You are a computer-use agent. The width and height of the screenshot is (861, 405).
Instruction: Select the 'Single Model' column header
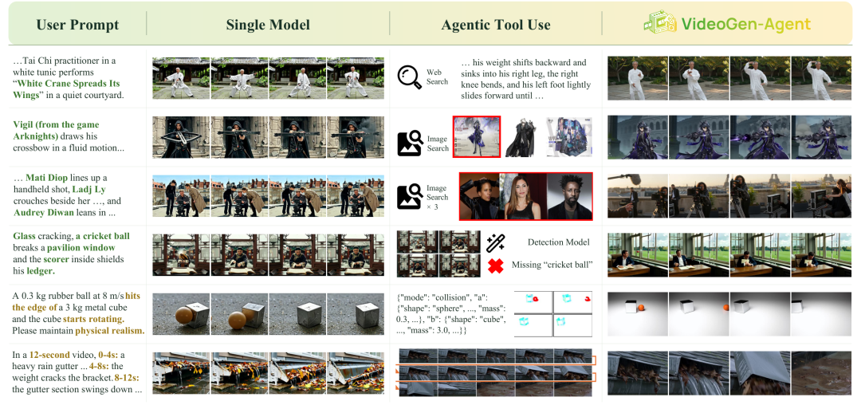268,25
